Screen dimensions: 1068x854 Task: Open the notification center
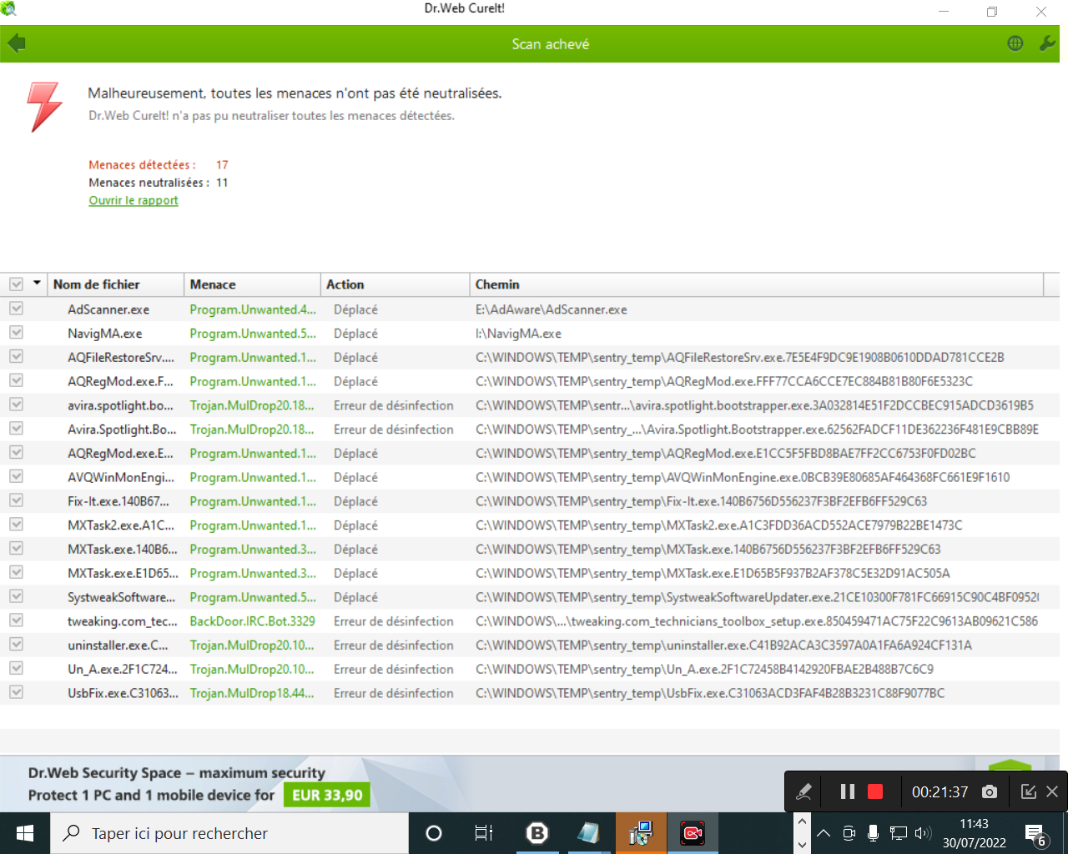[x=1035, y=835]
